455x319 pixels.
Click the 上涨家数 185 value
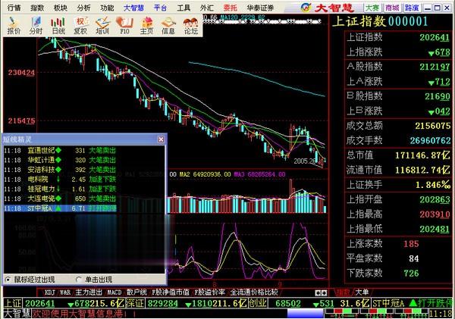tap(411, 243)
